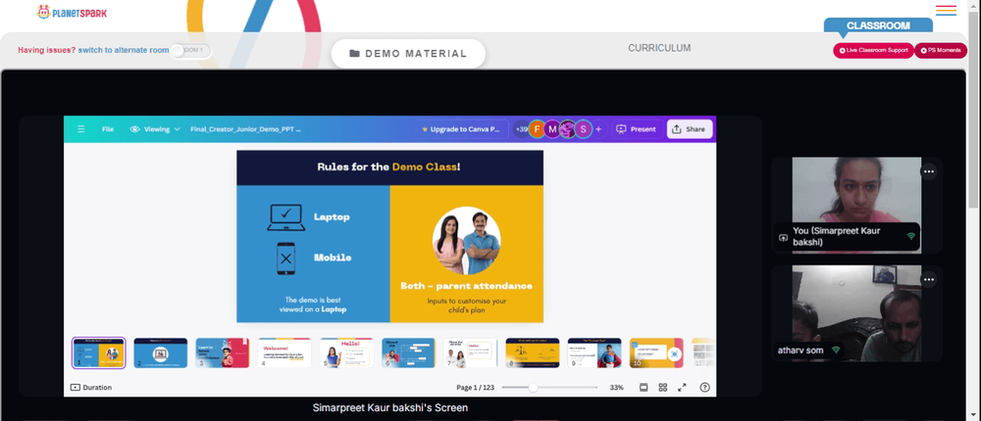The height and width of the screenshot is (421, 981).
Task: Select slide 3 thumbnail
Action: pyautogui.click(x=223, y=352)
